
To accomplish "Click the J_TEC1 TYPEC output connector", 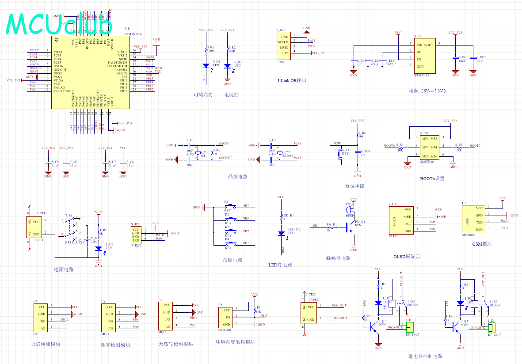I will pos(309,312).
